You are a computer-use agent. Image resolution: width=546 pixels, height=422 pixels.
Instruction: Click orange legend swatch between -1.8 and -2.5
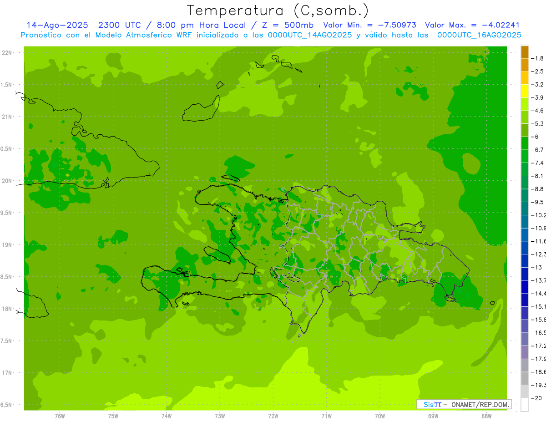[525, 65]
